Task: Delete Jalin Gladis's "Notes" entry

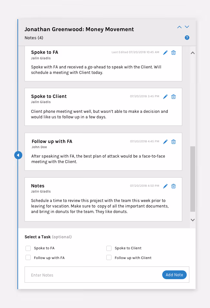Action: (x=173, y=186)
